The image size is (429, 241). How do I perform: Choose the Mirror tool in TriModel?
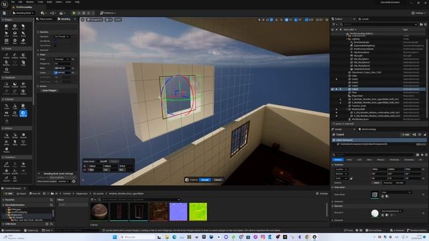click(6, 113)
